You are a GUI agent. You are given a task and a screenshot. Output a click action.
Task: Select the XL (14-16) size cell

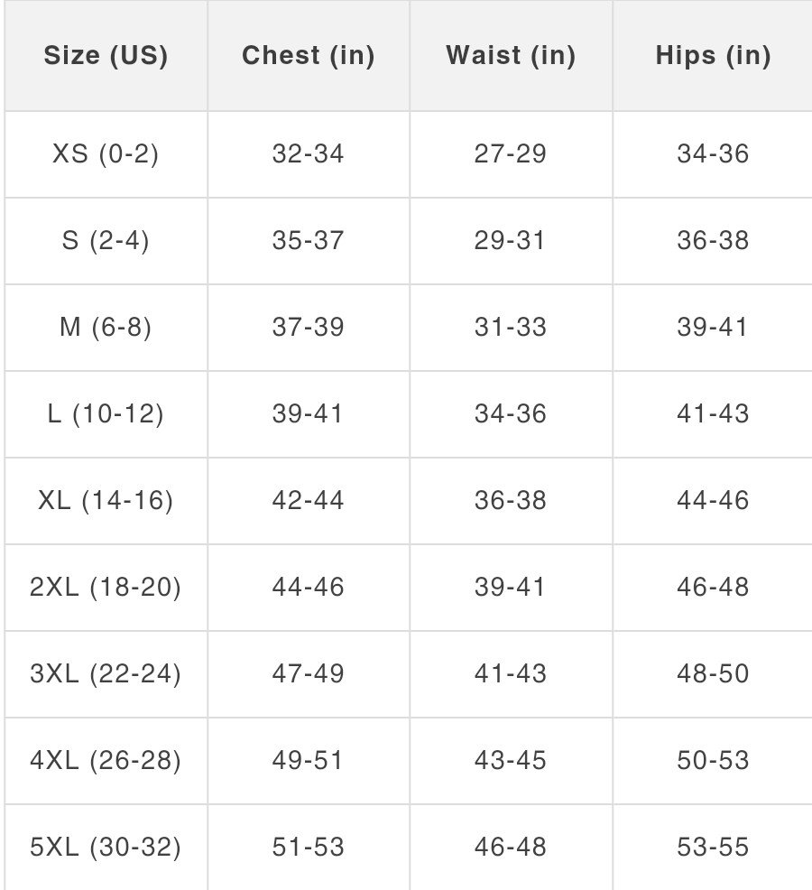tap(106, 501)
